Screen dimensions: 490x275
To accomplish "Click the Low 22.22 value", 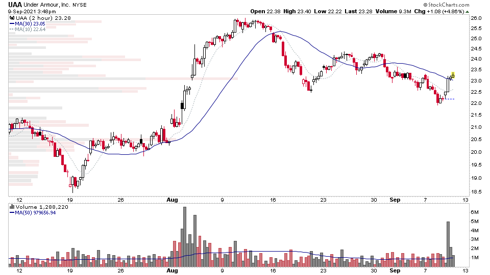I will click(x=328, y=11).
